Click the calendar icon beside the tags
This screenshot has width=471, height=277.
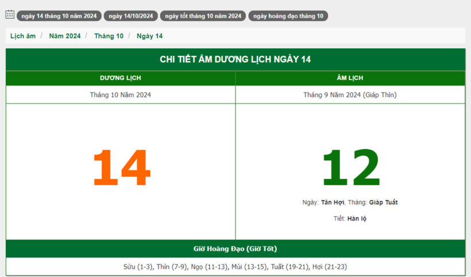click(10, 15)
